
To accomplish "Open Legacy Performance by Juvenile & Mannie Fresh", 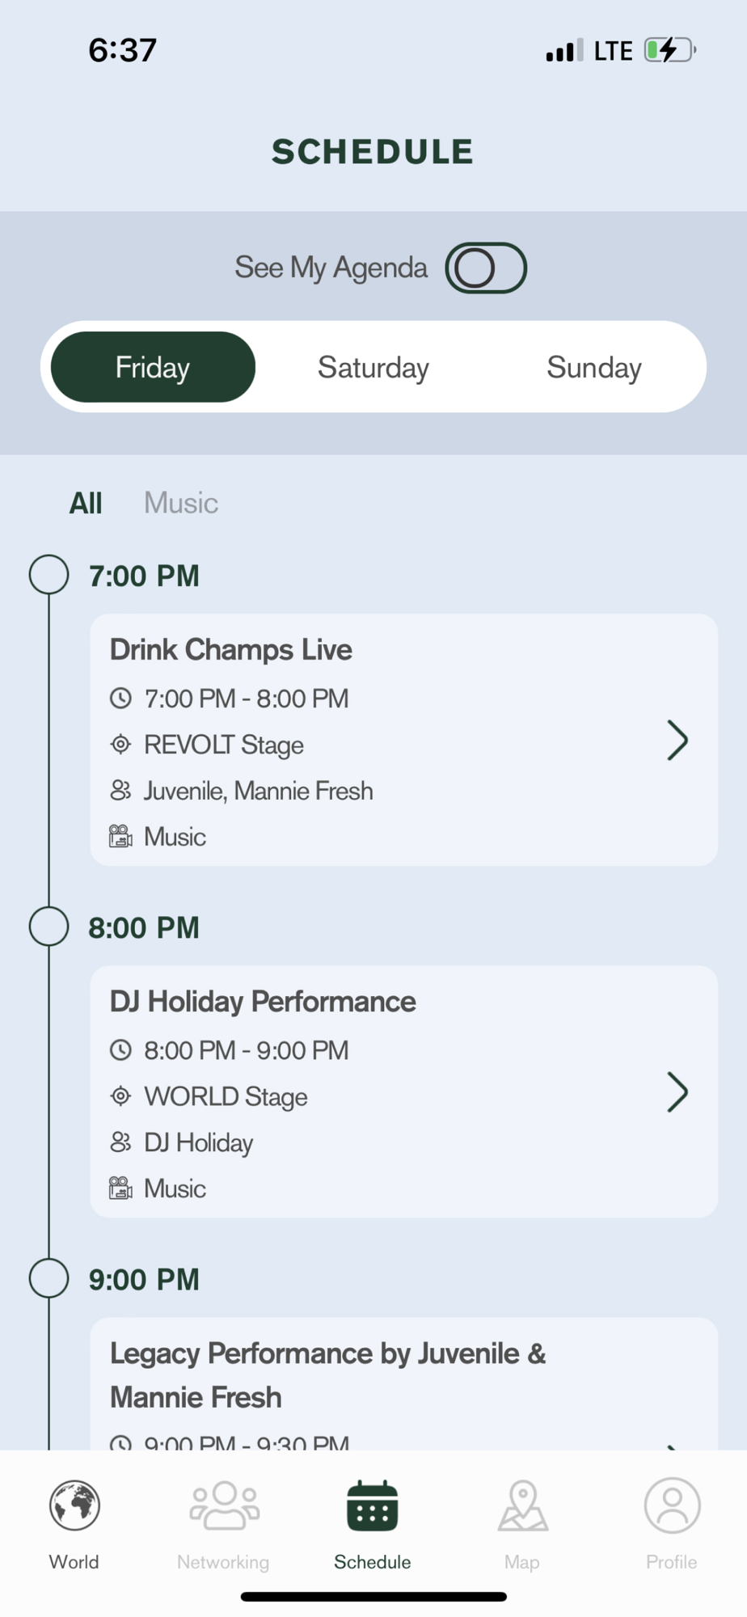I will pos(327,1374).
